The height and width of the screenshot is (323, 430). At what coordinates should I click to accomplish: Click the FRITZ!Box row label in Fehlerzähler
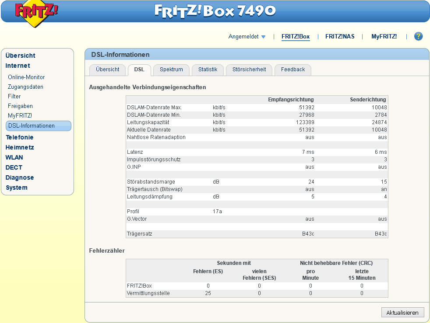(x=139, y=286)
